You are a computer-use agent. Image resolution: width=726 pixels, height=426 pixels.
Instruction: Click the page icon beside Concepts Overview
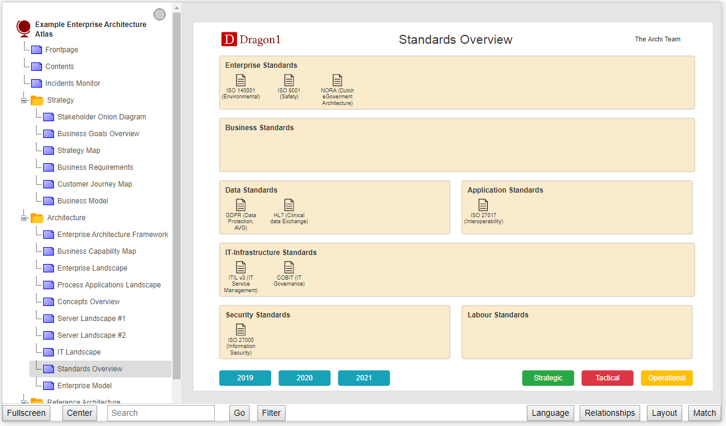click(49, 302)
